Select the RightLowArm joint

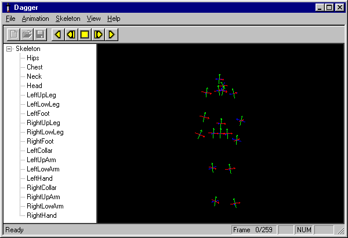point(45,206)
